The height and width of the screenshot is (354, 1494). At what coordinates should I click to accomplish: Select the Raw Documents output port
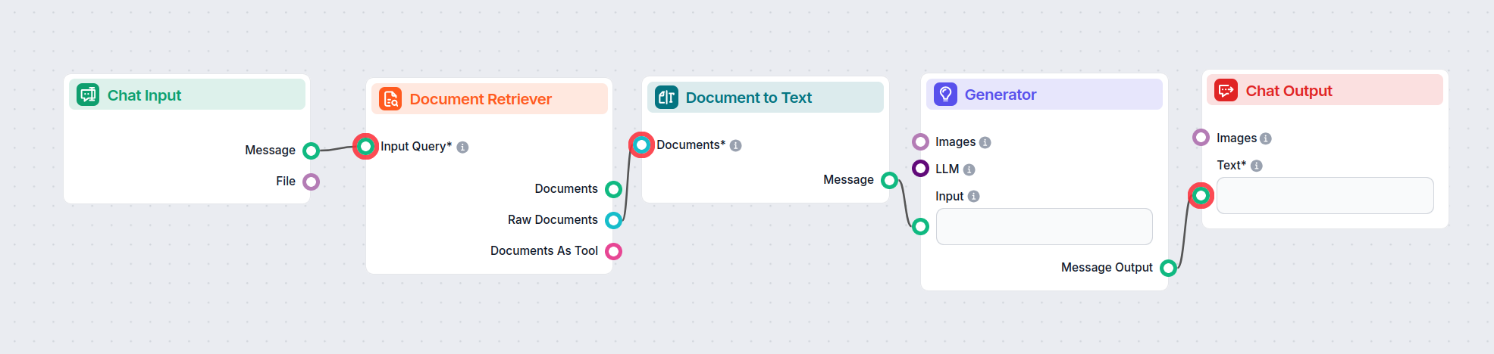pyautogui.click(x=614, y=220)
